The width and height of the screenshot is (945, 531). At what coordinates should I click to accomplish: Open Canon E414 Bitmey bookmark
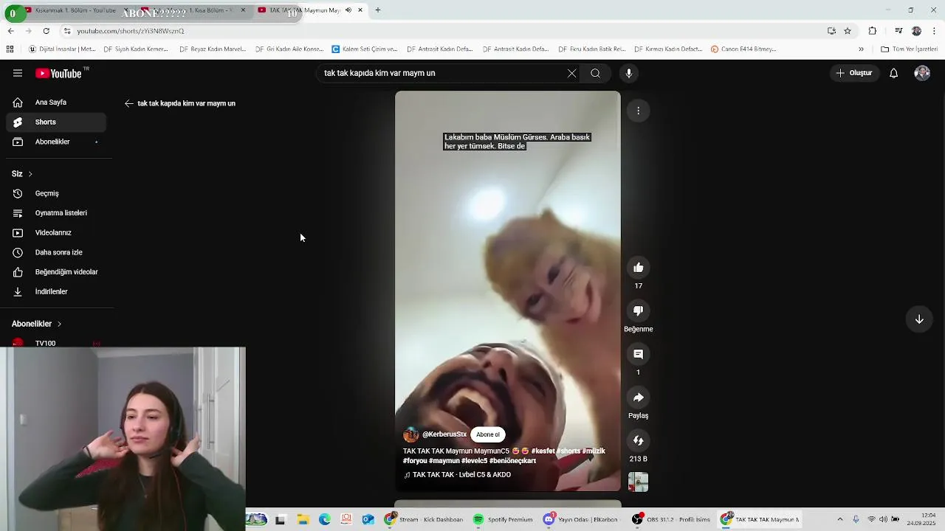coord(743,49)
